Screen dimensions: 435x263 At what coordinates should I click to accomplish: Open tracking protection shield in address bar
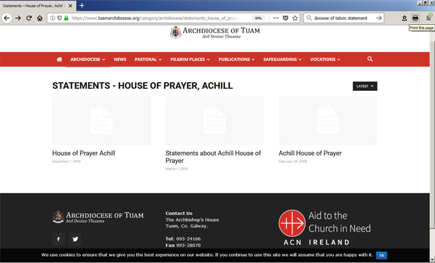tap(59, 18)
